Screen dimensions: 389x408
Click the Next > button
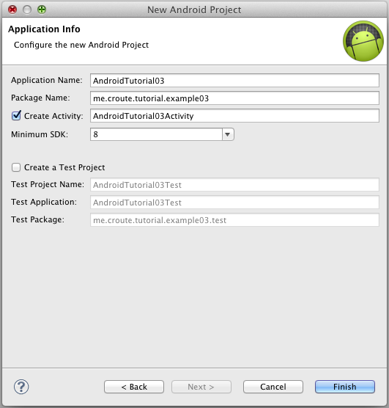point(201,387)
